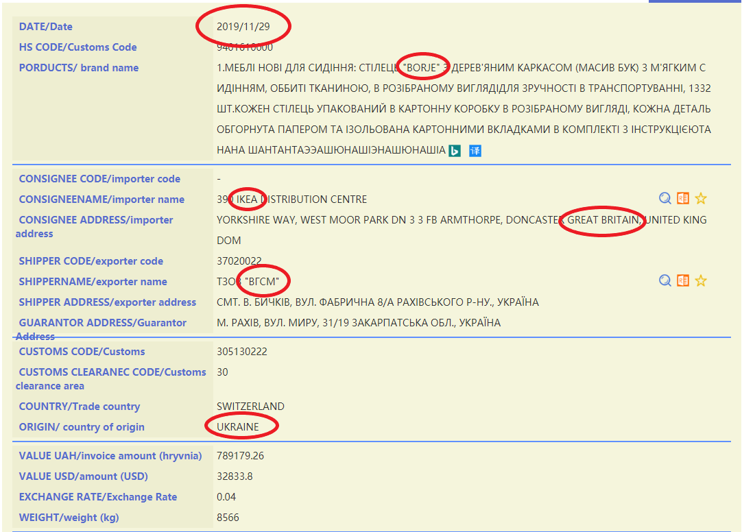The height and width of the screenshot is (532, 742).
Task: Click the "SHIPPER ADDRESS/exporter address" label
Action: [x=108, y=302]
